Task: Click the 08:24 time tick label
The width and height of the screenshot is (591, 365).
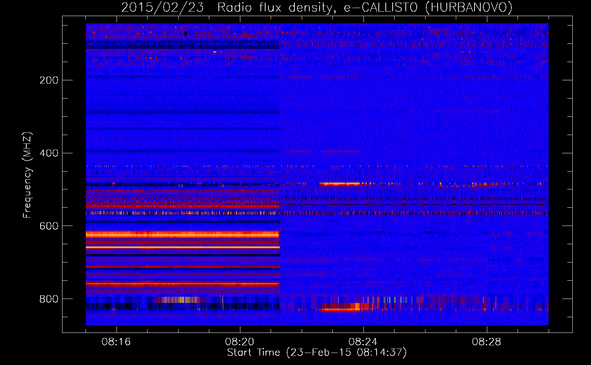Action: click(x=363, y=342)
